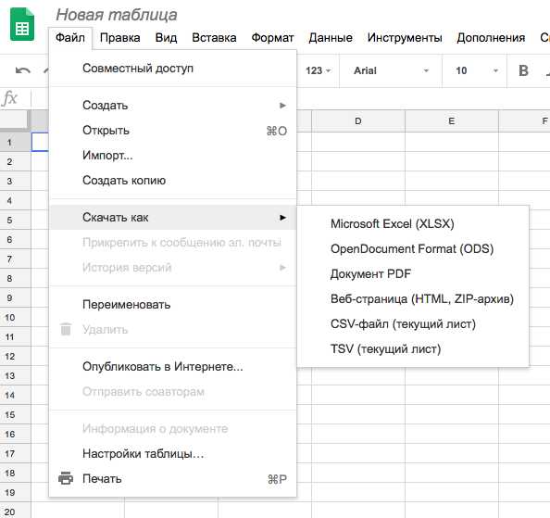Screen dimensions: 550x518
Task: Select row 10 header
Action: [15, 318]
